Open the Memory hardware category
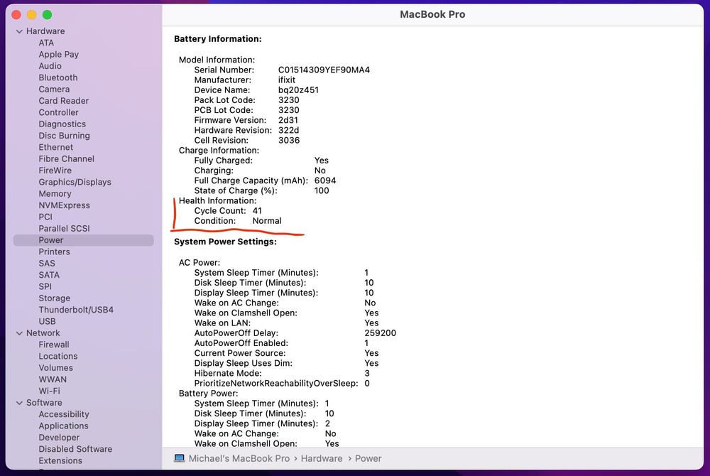 pyautogui.click(x=55, y=193)
